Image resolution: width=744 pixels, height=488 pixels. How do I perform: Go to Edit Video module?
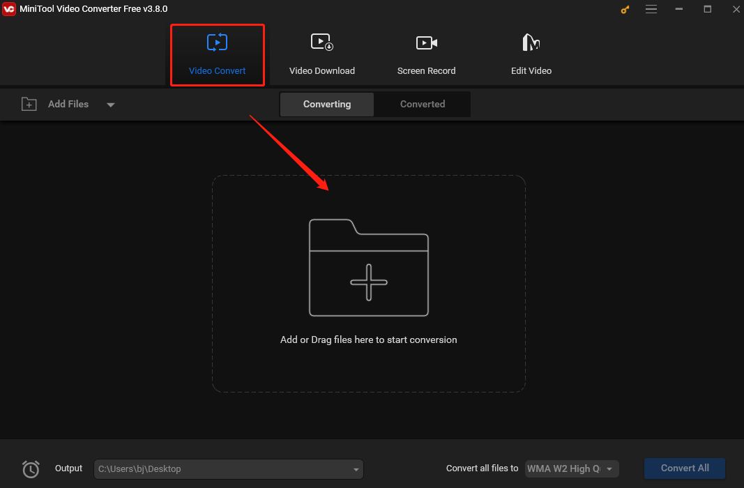tap(531, 55)
